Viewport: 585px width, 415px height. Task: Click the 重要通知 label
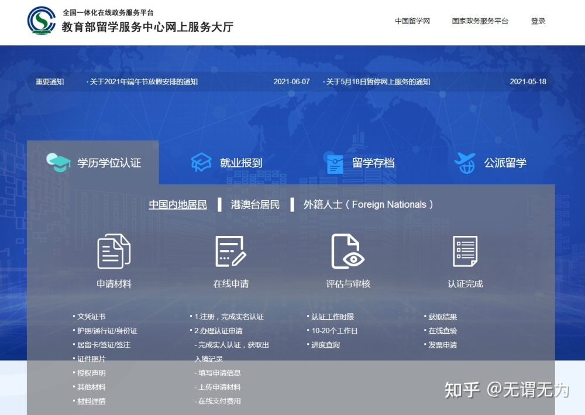[50, 82]
